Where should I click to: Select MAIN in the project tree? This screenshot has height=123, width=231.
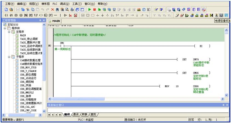[x=23, y=35]
